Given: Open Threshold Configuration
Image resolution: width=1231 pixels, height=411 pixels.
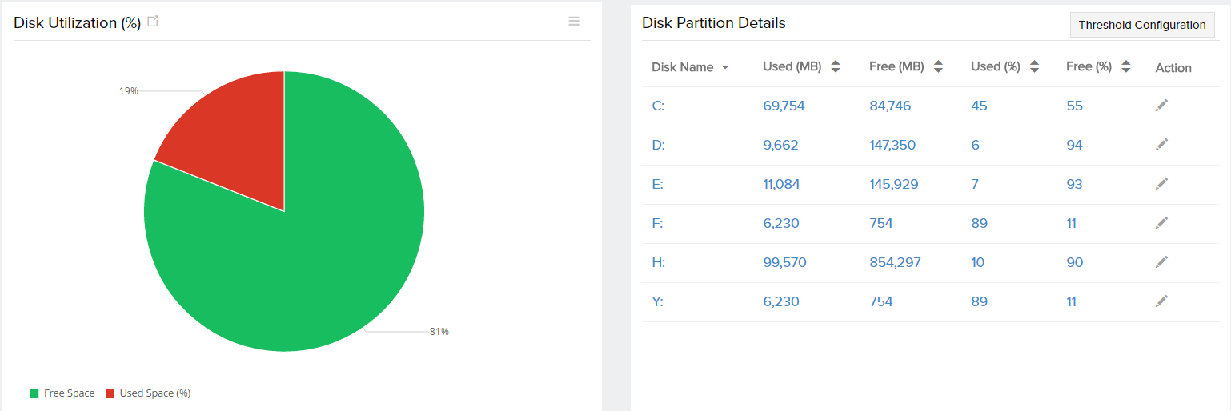Looking at the screenshot, I should 1141,25.
